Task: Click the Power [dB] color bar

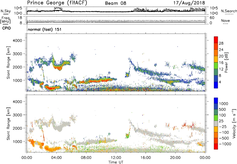Action: pos(216,62)
